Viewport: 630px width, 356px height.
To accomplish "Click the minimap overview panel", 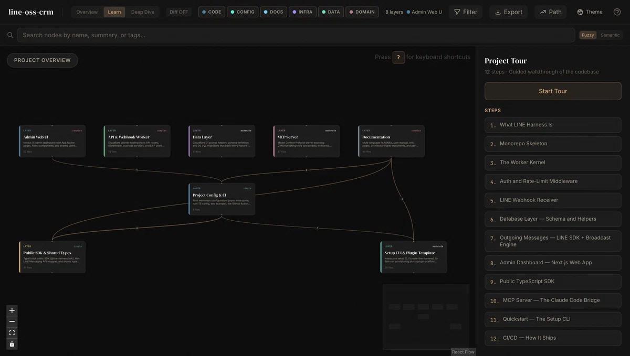I will point(426,317).
